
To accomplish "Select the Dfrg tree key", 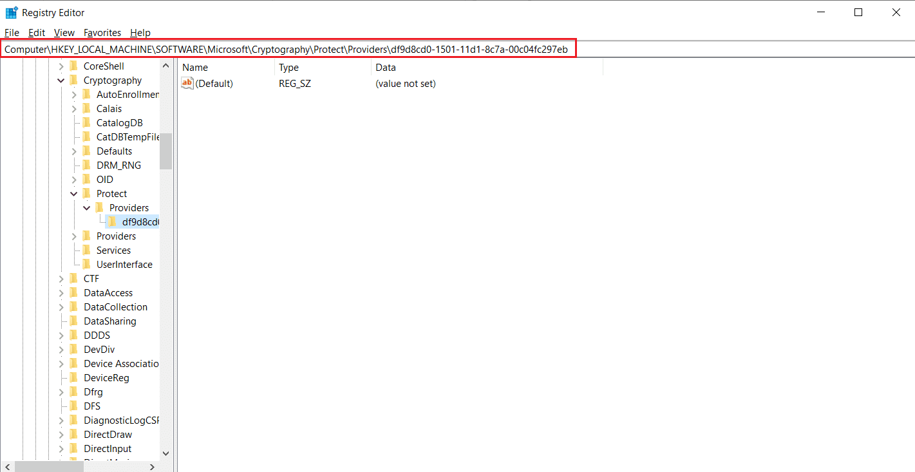I will pyautogui.click(x=93, y=392).
